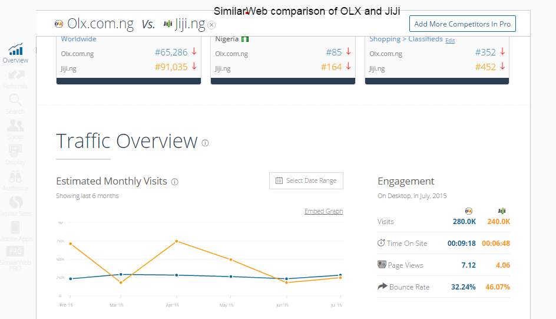Click the Jiji visits value 240.0K
556x319 pixels.
[498, 222]
